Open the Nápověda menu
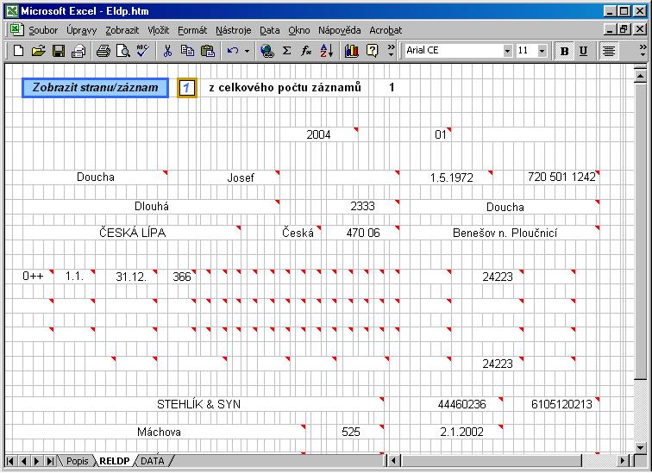This screenshot has width=652, height=473. pos(339,30)
